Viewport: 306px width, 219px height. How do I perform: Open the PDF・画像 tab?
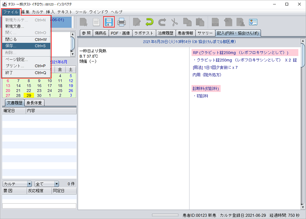(x=120, y=33)
